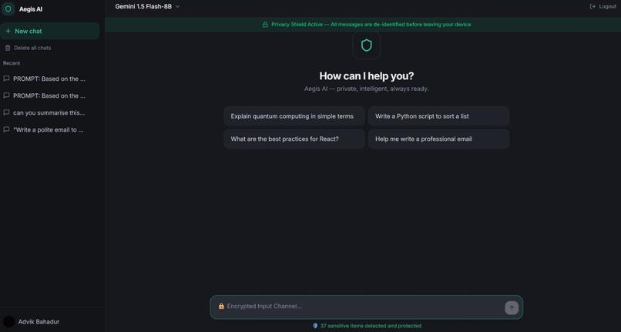Image resolution: width=621 pixels, height=332 pixels.
Task: Click the shield icon beside 37 sensitive items
Action: [x=315, y=326]
